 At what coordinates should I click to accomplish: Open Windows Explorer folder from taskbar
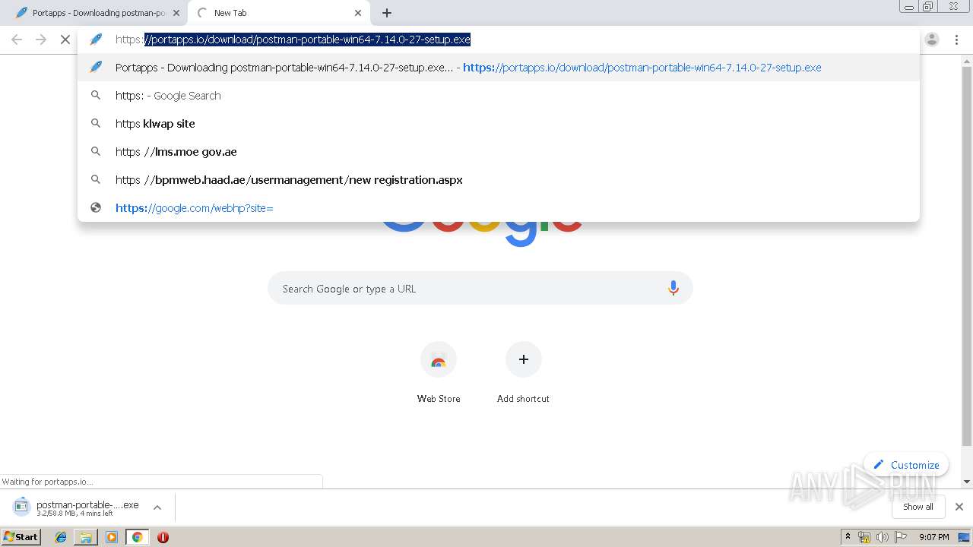86,537
